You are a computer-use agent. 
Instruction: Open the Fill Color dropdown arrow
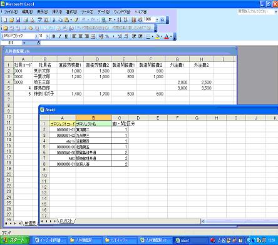pyautogui.click(x=162, y=36)
